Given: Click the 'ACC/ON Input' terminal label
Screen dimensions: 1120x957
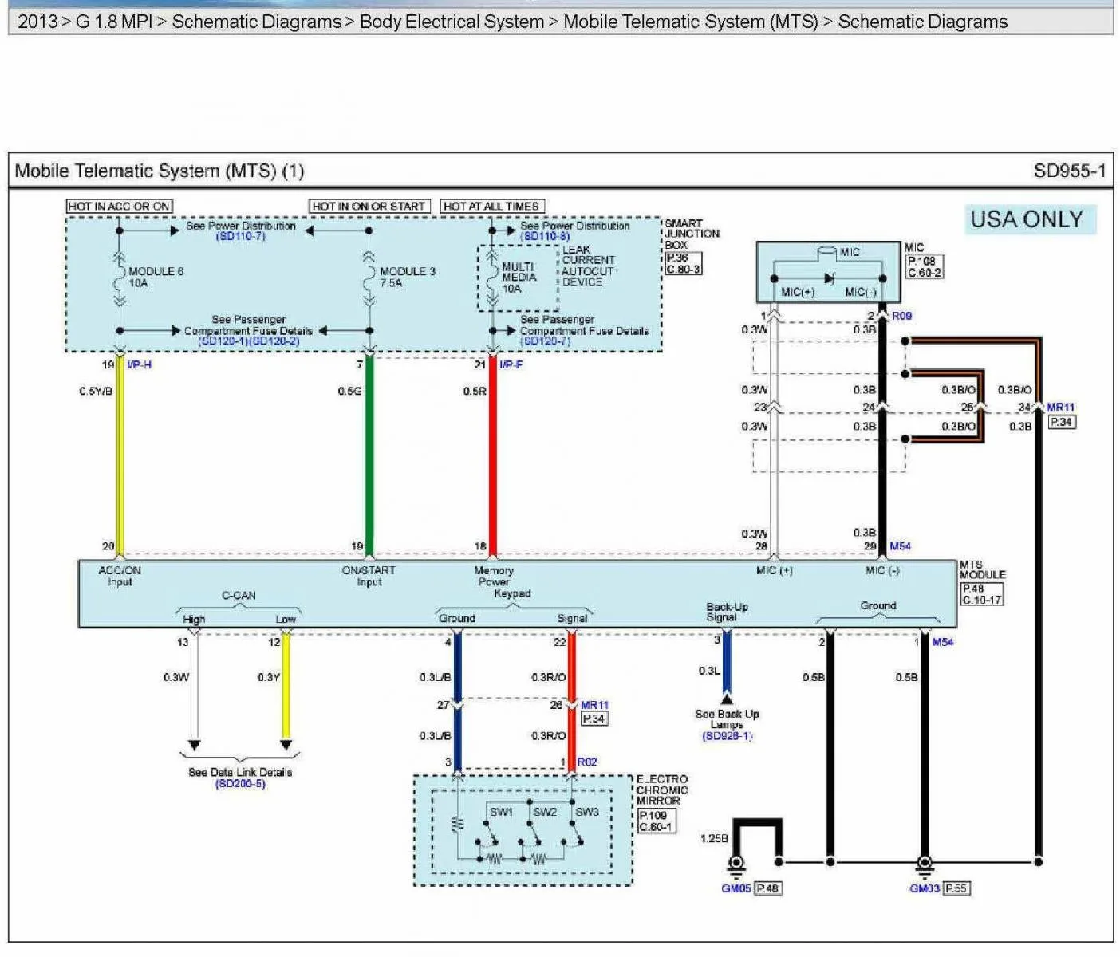Looking at the screenshot, I should pos(120,576).
